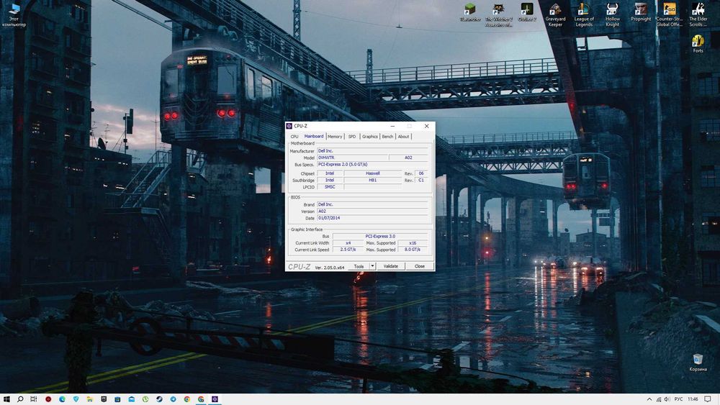The height and width of the screenshot is (405, 720).
Task: Open the Graveyard Keeper desktop shortcut
Action: [555, 14]
